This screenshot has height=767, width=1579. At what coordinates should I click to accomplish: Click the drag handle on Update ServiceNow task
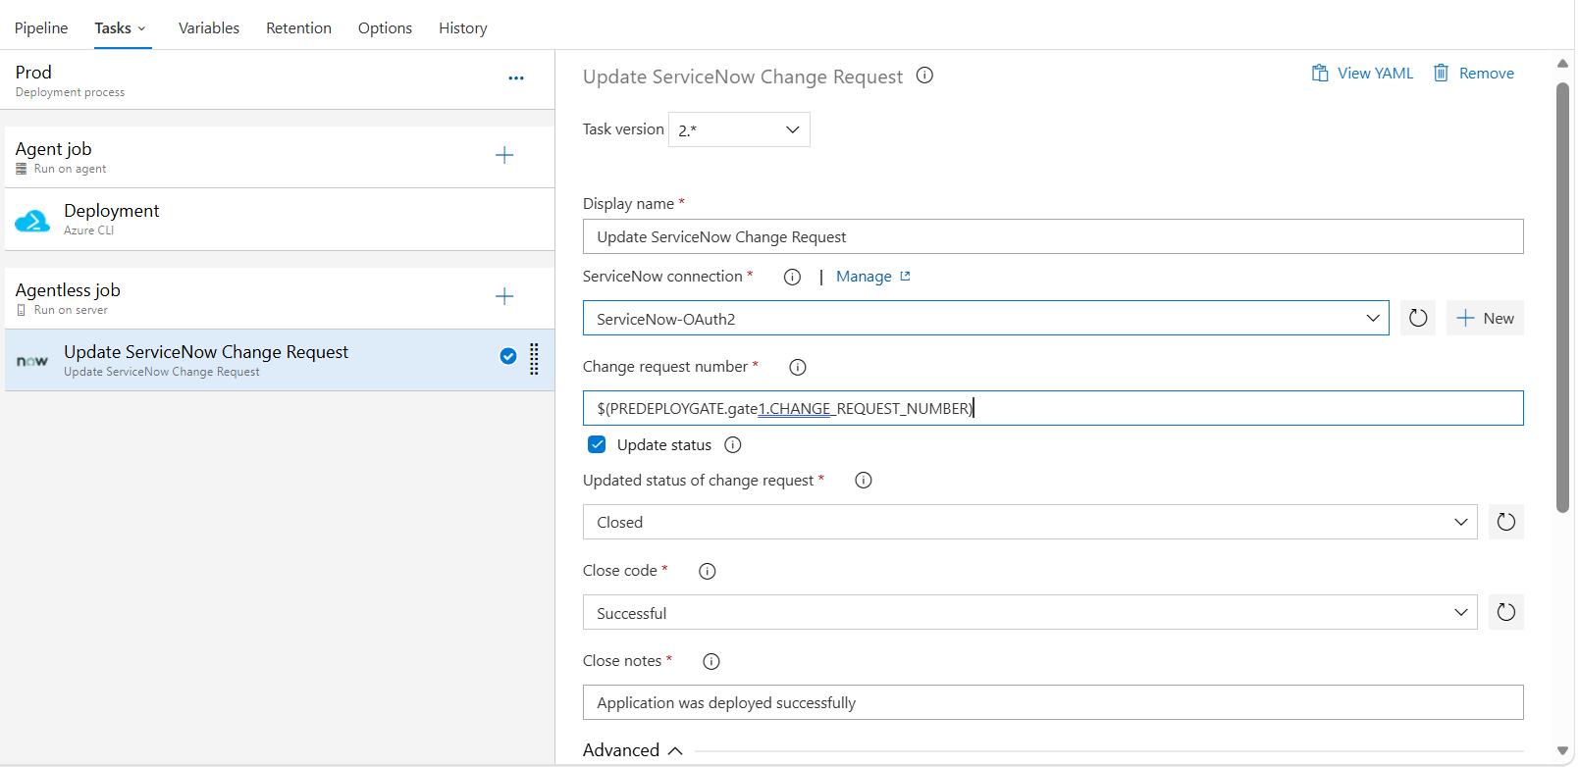pos(534,359)
